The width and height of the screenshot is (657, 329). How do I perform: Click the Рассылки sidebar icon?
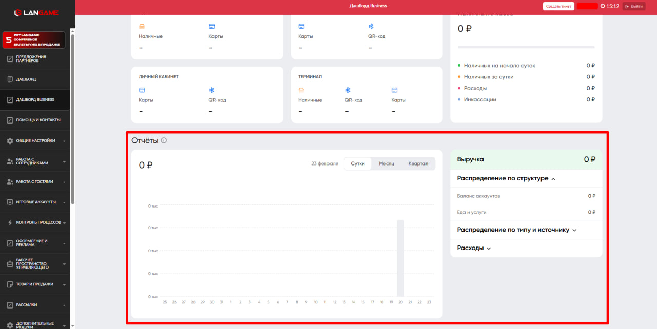coord(10,305)
